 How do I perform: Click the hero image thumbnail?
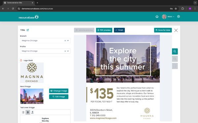(x=32, y=96)
